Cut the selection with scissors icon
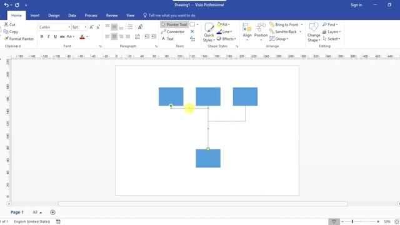This screenshot has width=400, height=225. click(10, 24)
